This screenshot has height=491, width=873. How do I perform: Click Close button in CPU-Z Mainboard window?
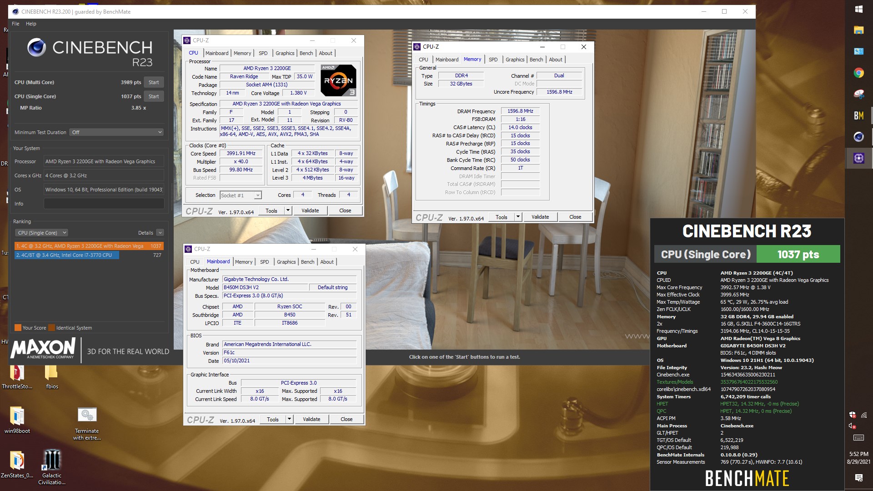[346, 419]
